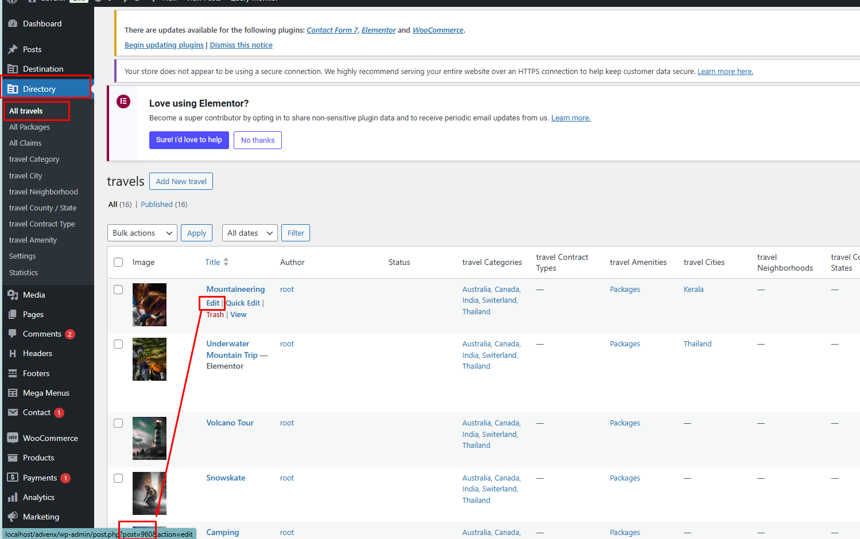The image size is (860, 539).
Task: Click the Products archive icon
Action: pos(13,458)
